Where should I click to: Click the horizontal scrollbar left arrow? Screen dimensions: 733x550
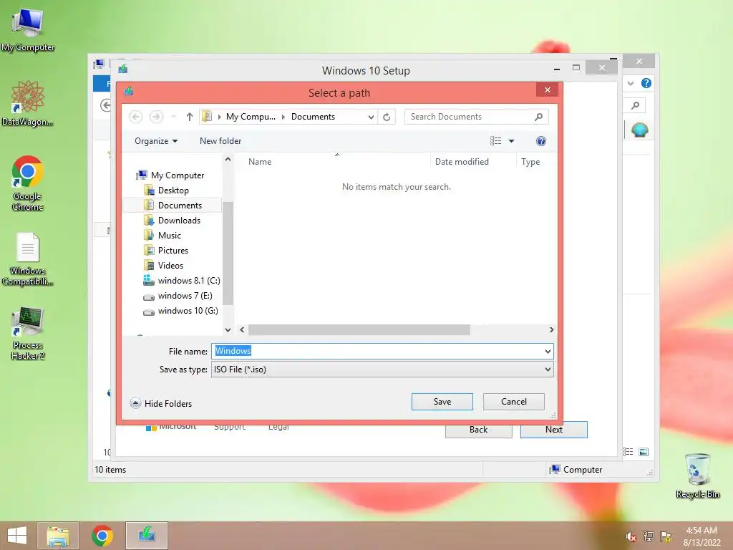click(x=242, y=329)
